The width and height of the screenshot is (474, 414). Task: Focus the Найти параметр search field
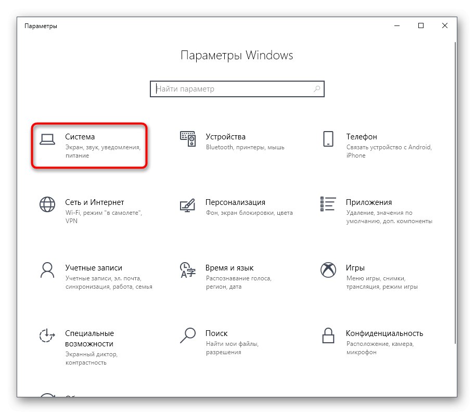click(237, 89)
